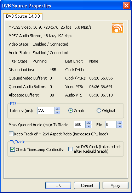The image size is (132, 193).
Task: Decrease File max queued audio value
Action: 120,126
